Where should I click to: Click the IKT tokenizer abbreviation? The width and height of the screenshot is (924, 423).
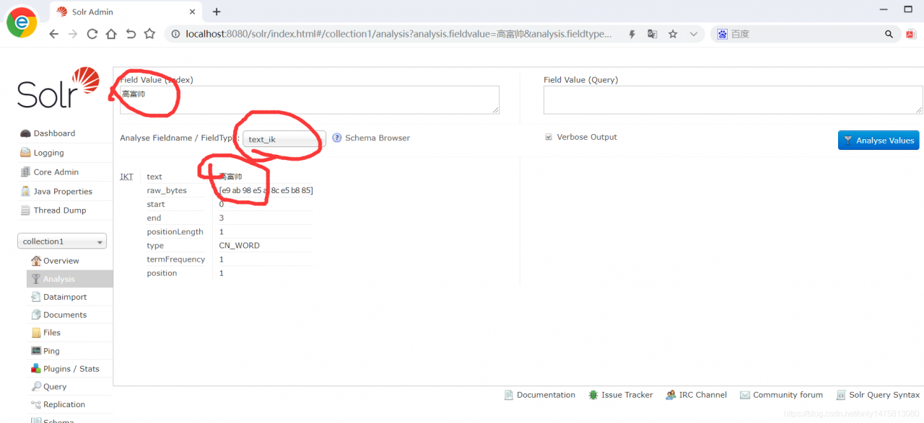click(126, 177)
